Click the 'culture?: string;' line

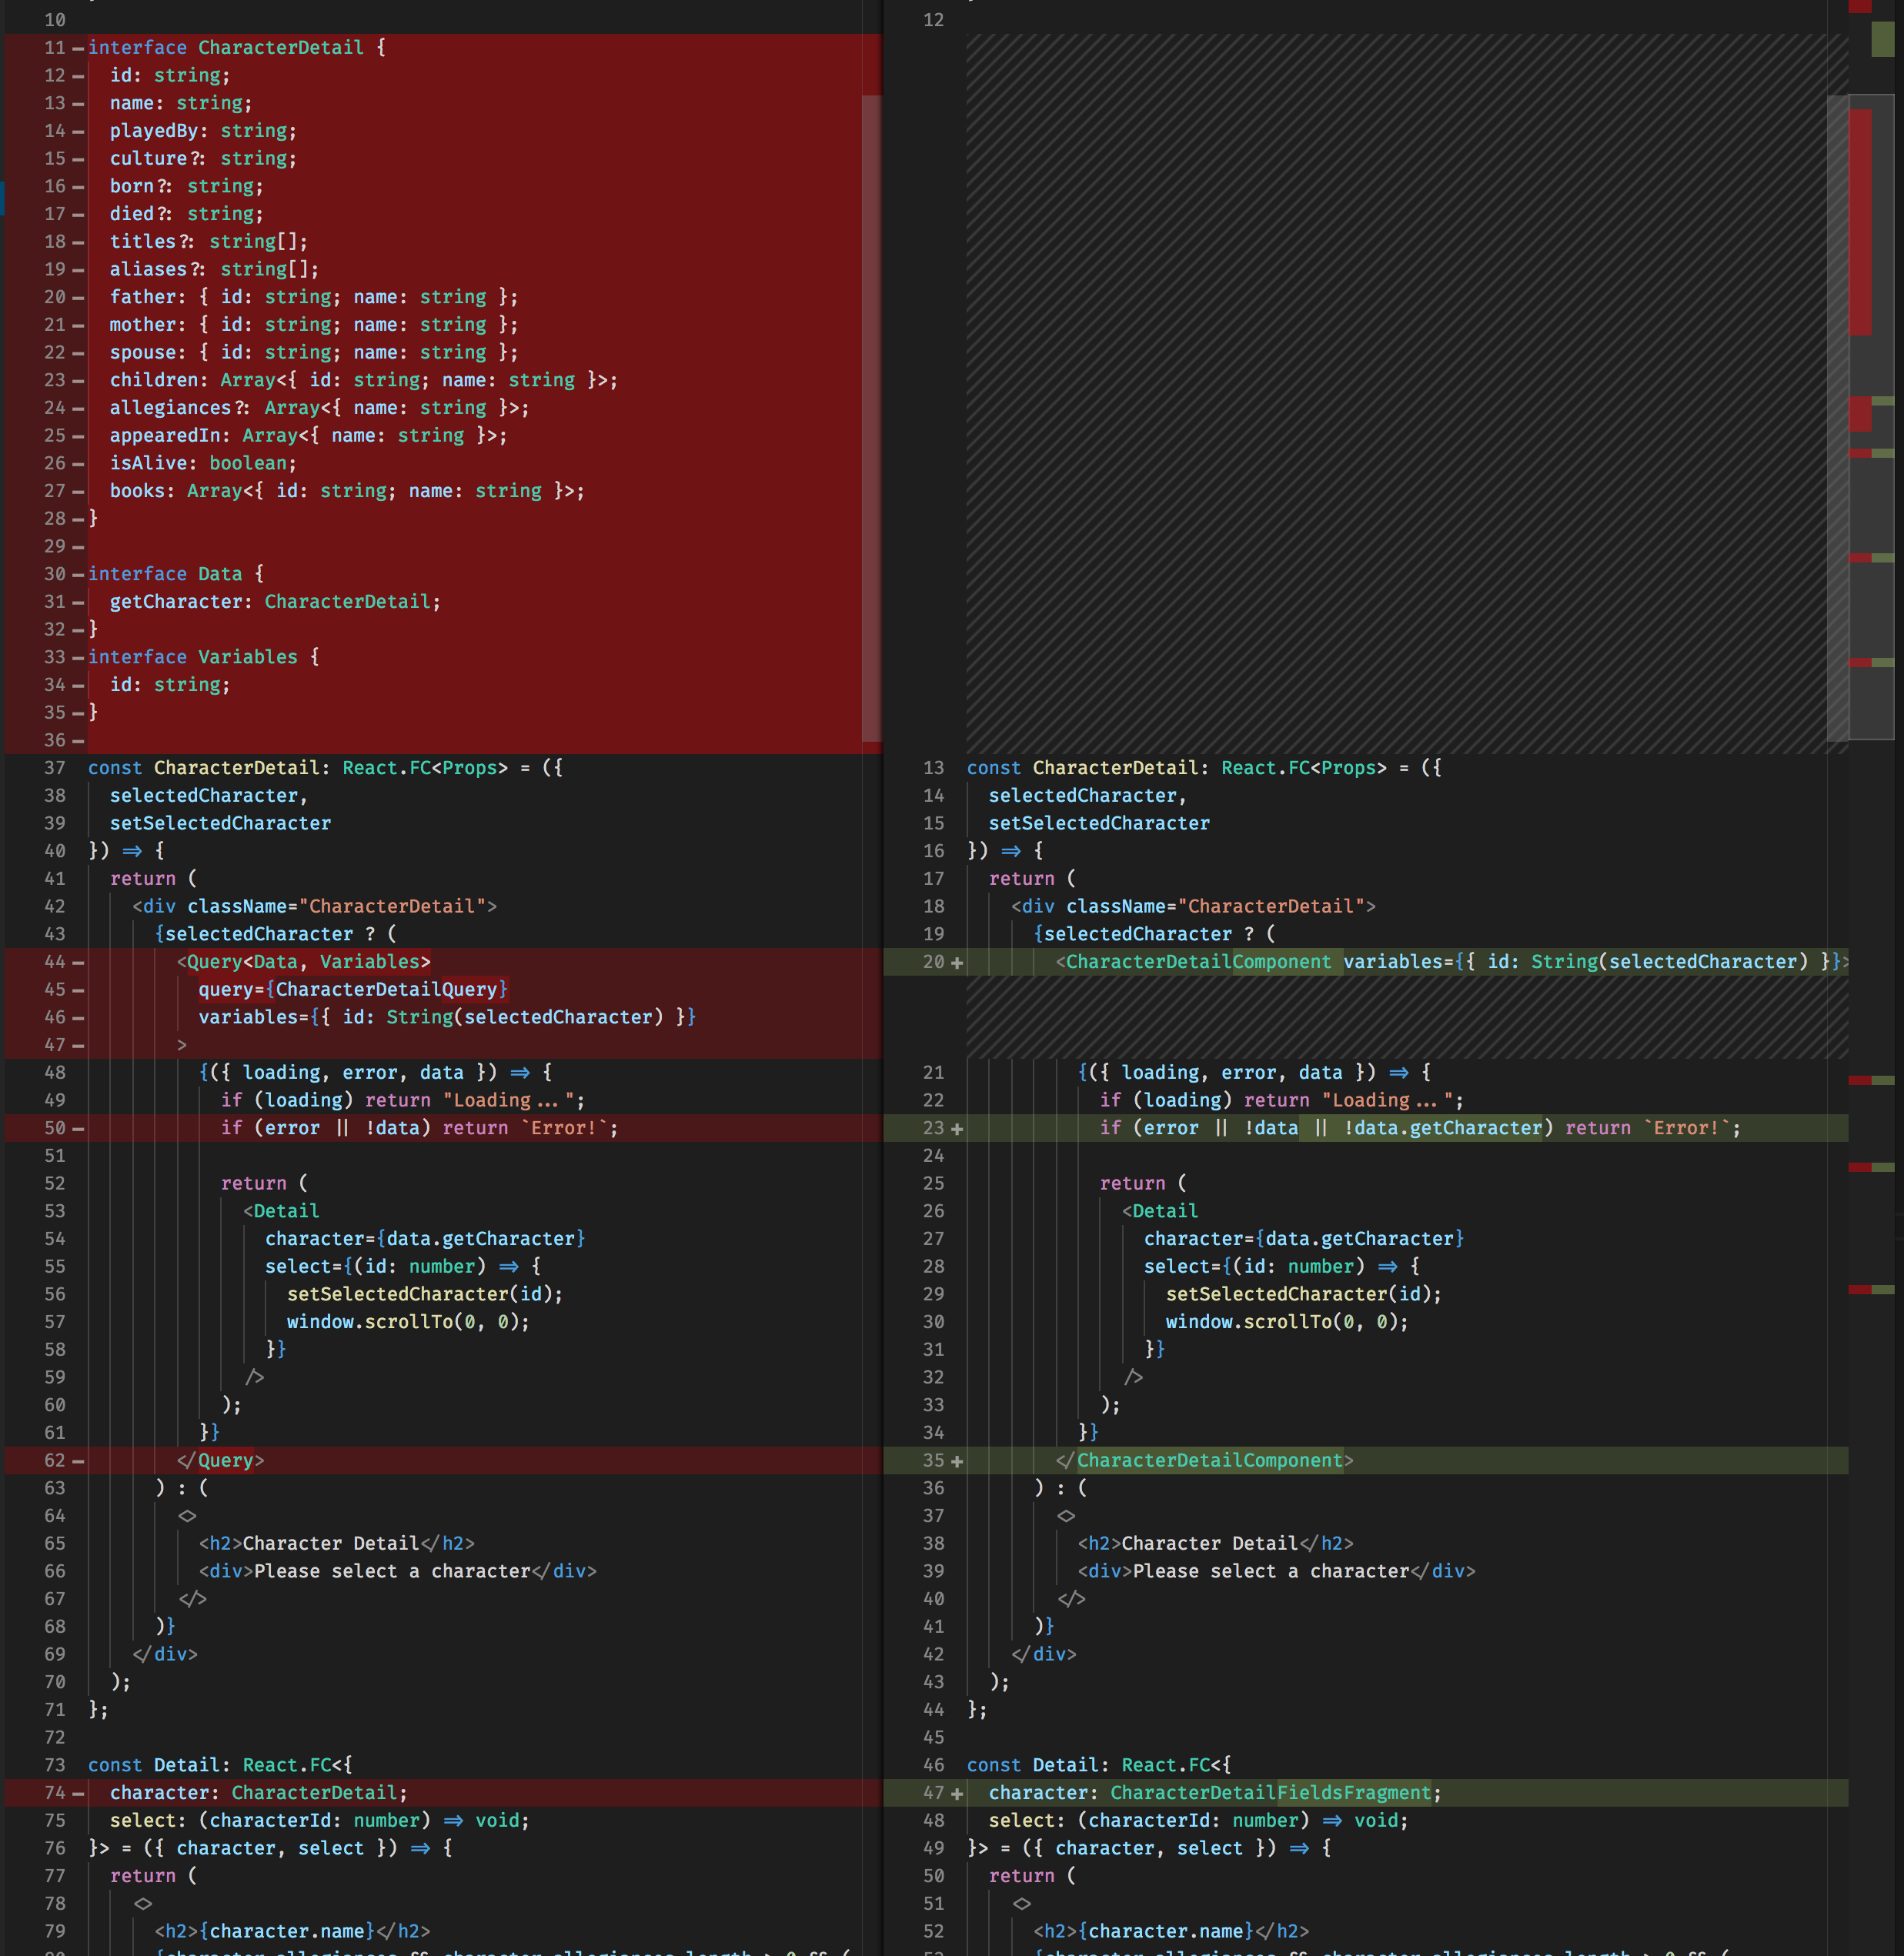(203, 159)
